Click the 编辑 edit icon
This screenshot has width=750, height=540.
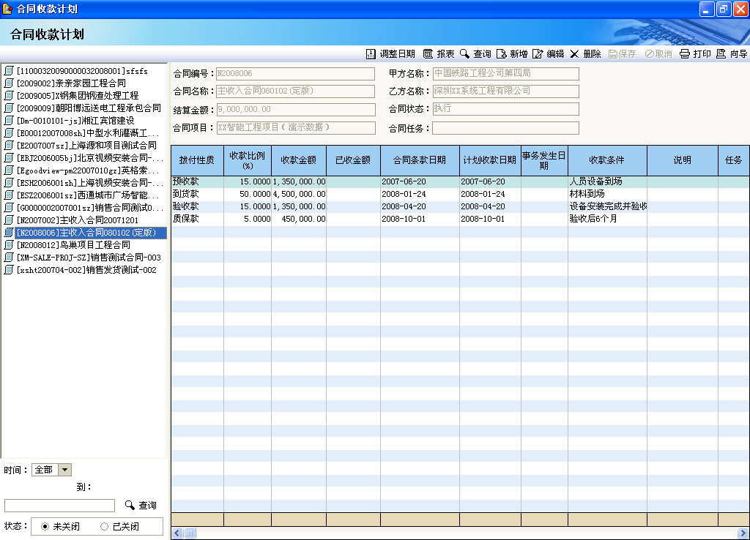pos(538,54)
